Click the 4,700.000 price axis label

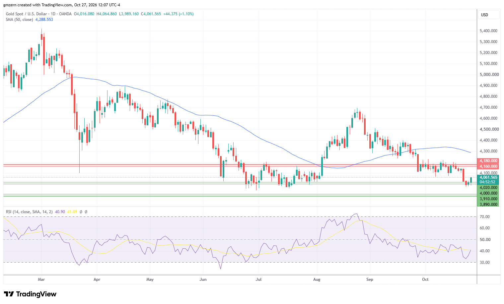[x=488, y=107]
